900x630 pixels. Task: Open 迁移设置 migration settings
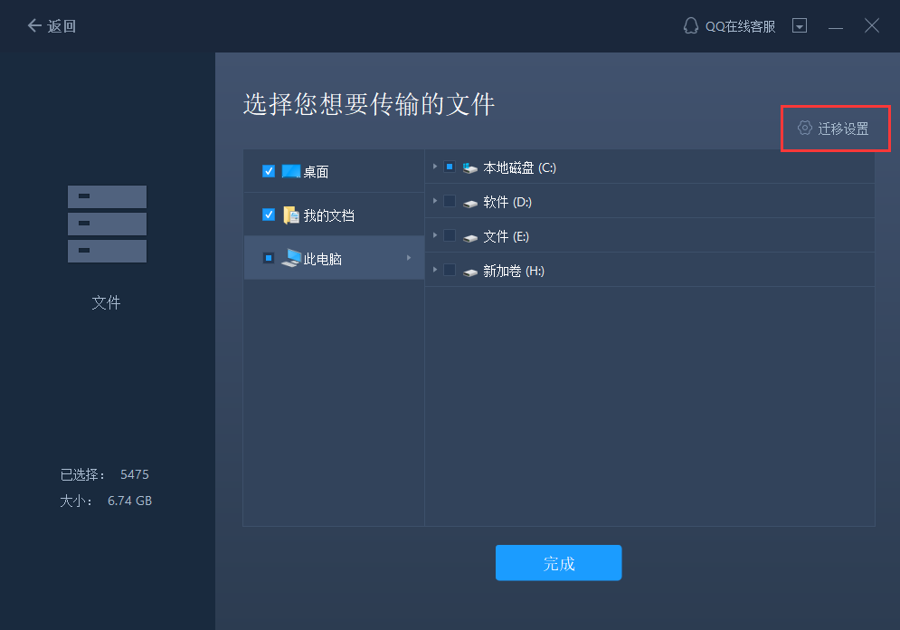tap(833, 128)
